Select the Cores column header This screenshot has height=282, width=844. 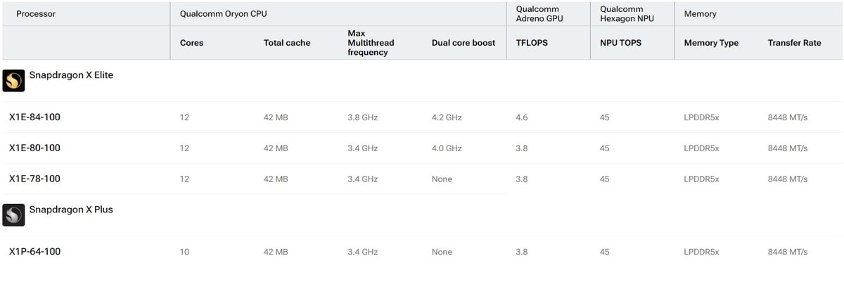click(x=191, y=43)
